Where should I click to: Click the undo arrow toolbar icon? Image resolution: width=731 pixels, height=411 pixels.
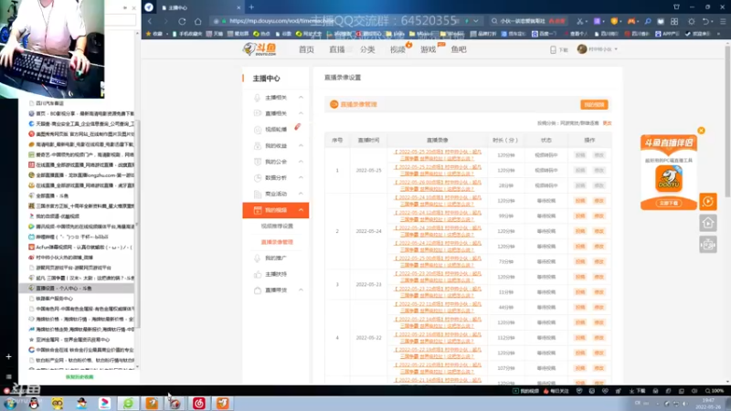[705, 21]
